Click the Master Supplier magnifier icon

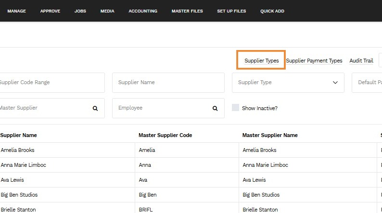(x=95, y=108)
